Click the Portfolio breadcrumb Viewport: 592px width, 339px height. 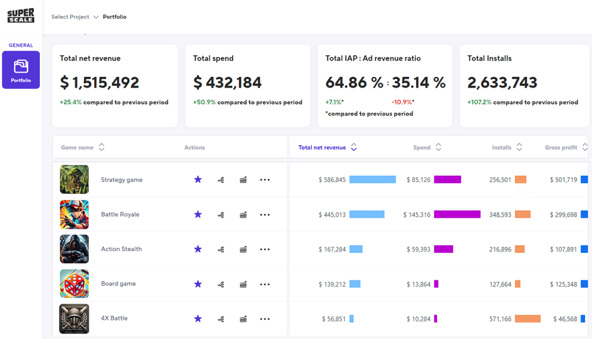coord(114,17)
